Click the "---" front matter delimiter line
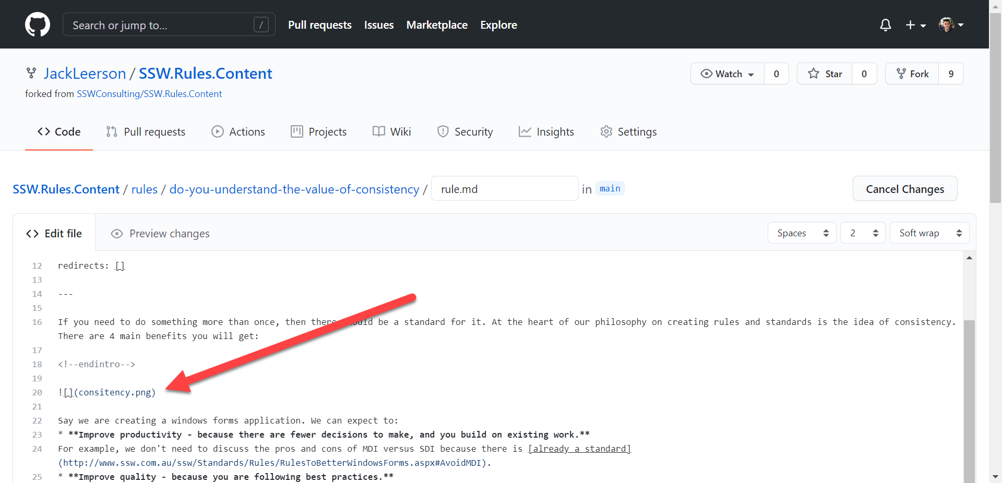The image size is (1002, 483). (65, 294)
